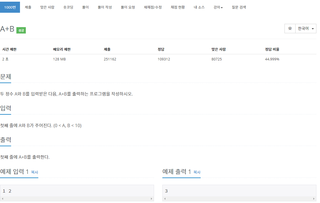
Task: Click the time limit value 2 초
Action: [x=5, y=59]
